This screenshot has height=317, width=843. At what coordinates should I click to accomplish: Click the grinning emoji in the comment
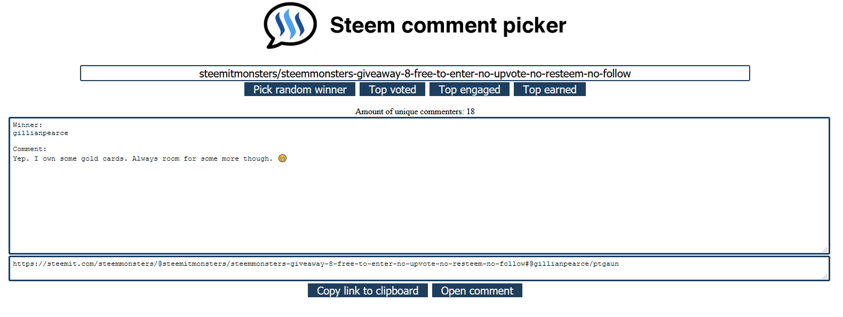tap(282, 158)
